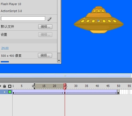Click the first tween span between keyframes
This screenshot has height=116, width=132.
click(x=39, y=92)
